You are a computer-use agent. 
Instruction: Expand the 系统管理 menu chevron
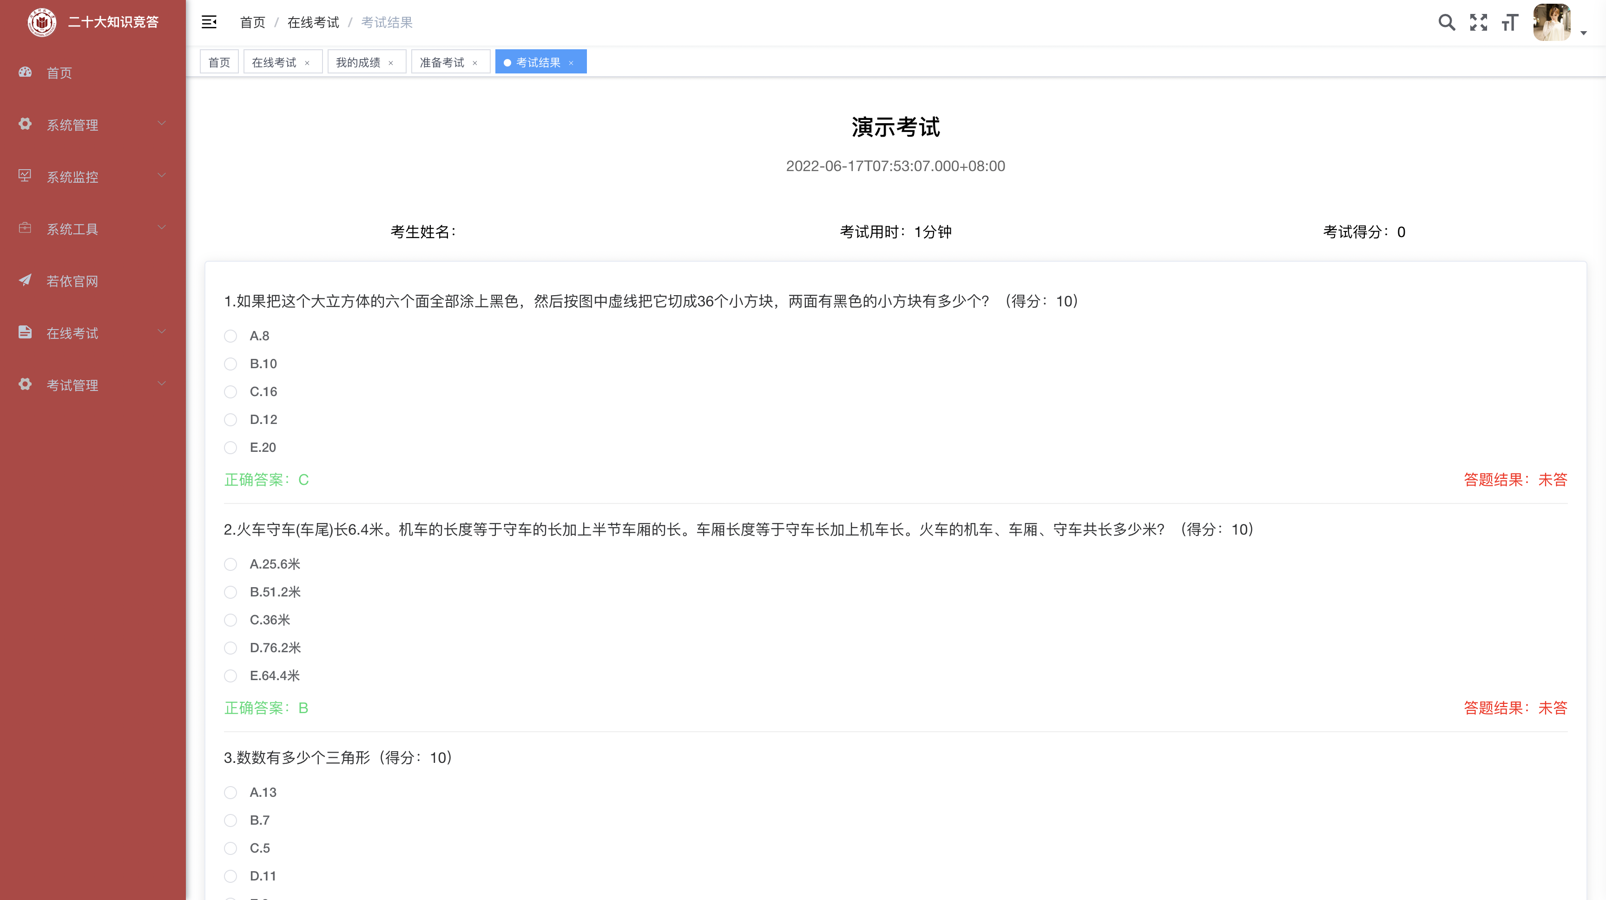(162, 123)
